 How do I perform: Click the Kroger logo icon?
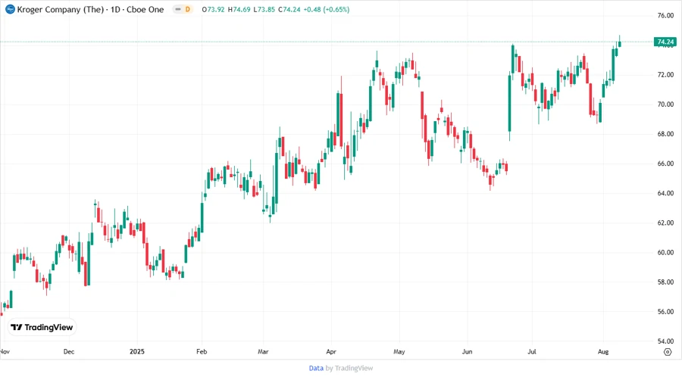10,9
